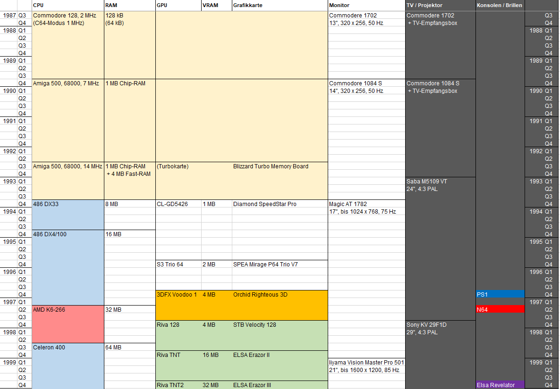560x389 pixels.
Task: Select the TV / Projektor header cell
Action: tap(441, 5)
